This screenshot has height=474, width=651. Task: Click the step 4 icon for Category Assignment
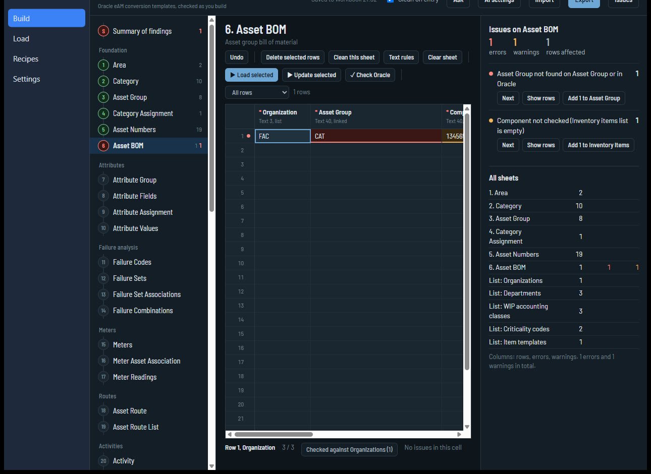click(103, 113)
